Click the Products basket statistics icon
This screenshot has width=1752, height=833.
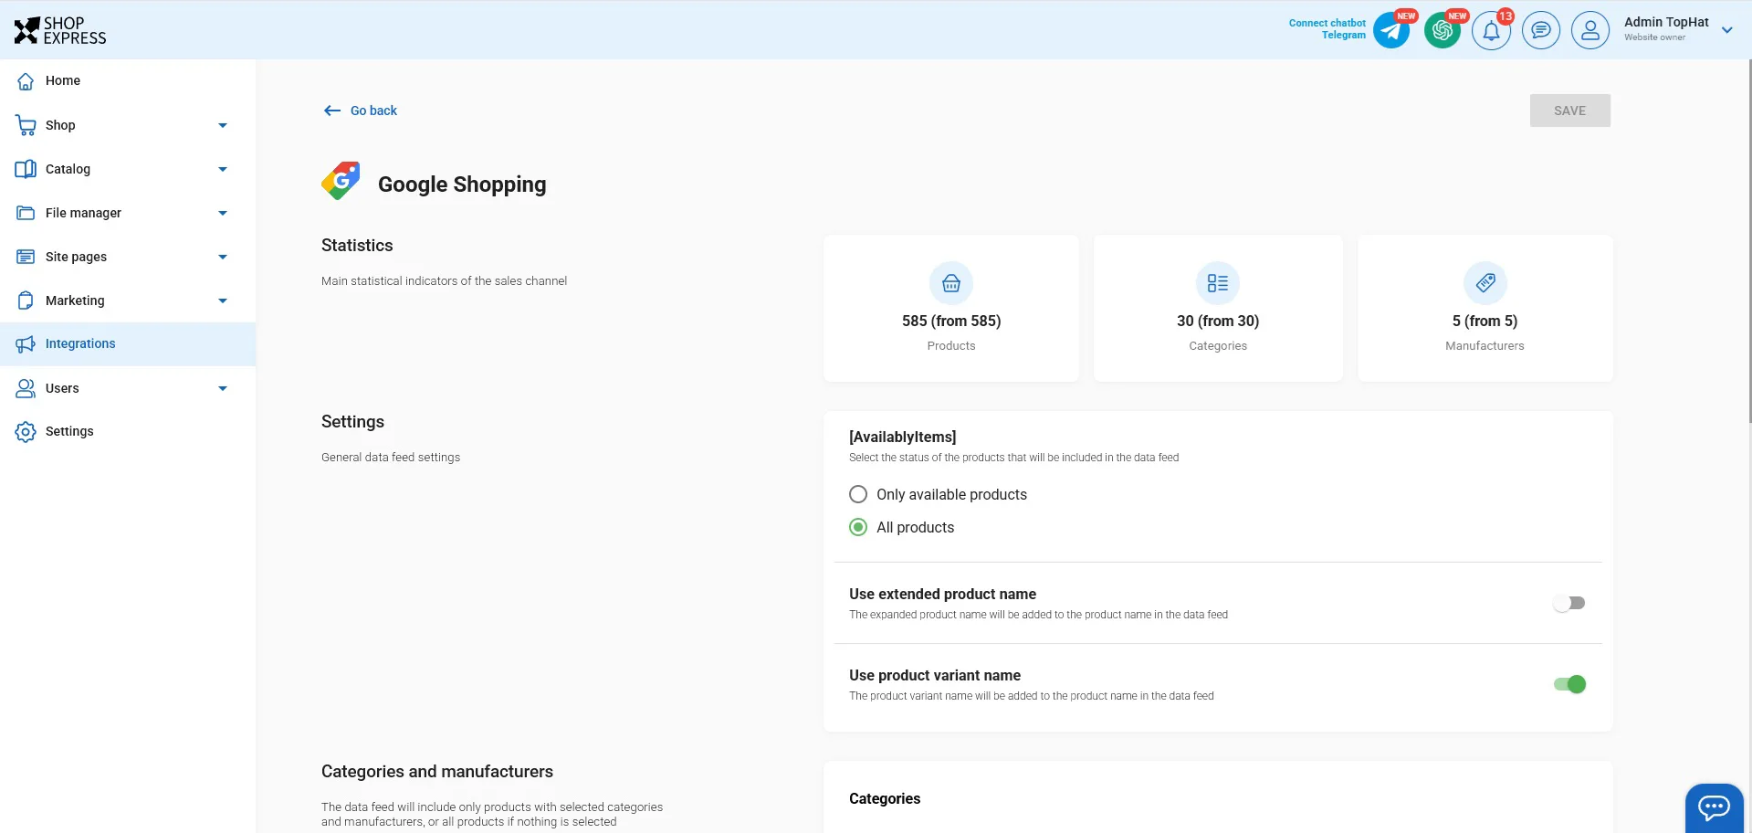coord(951,283)
